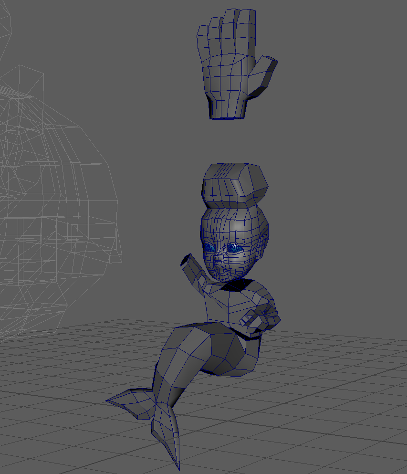This screenshot has width=407, height=474.
Task: Click the clenched fist on the character's body
Action: click(262, 317)
